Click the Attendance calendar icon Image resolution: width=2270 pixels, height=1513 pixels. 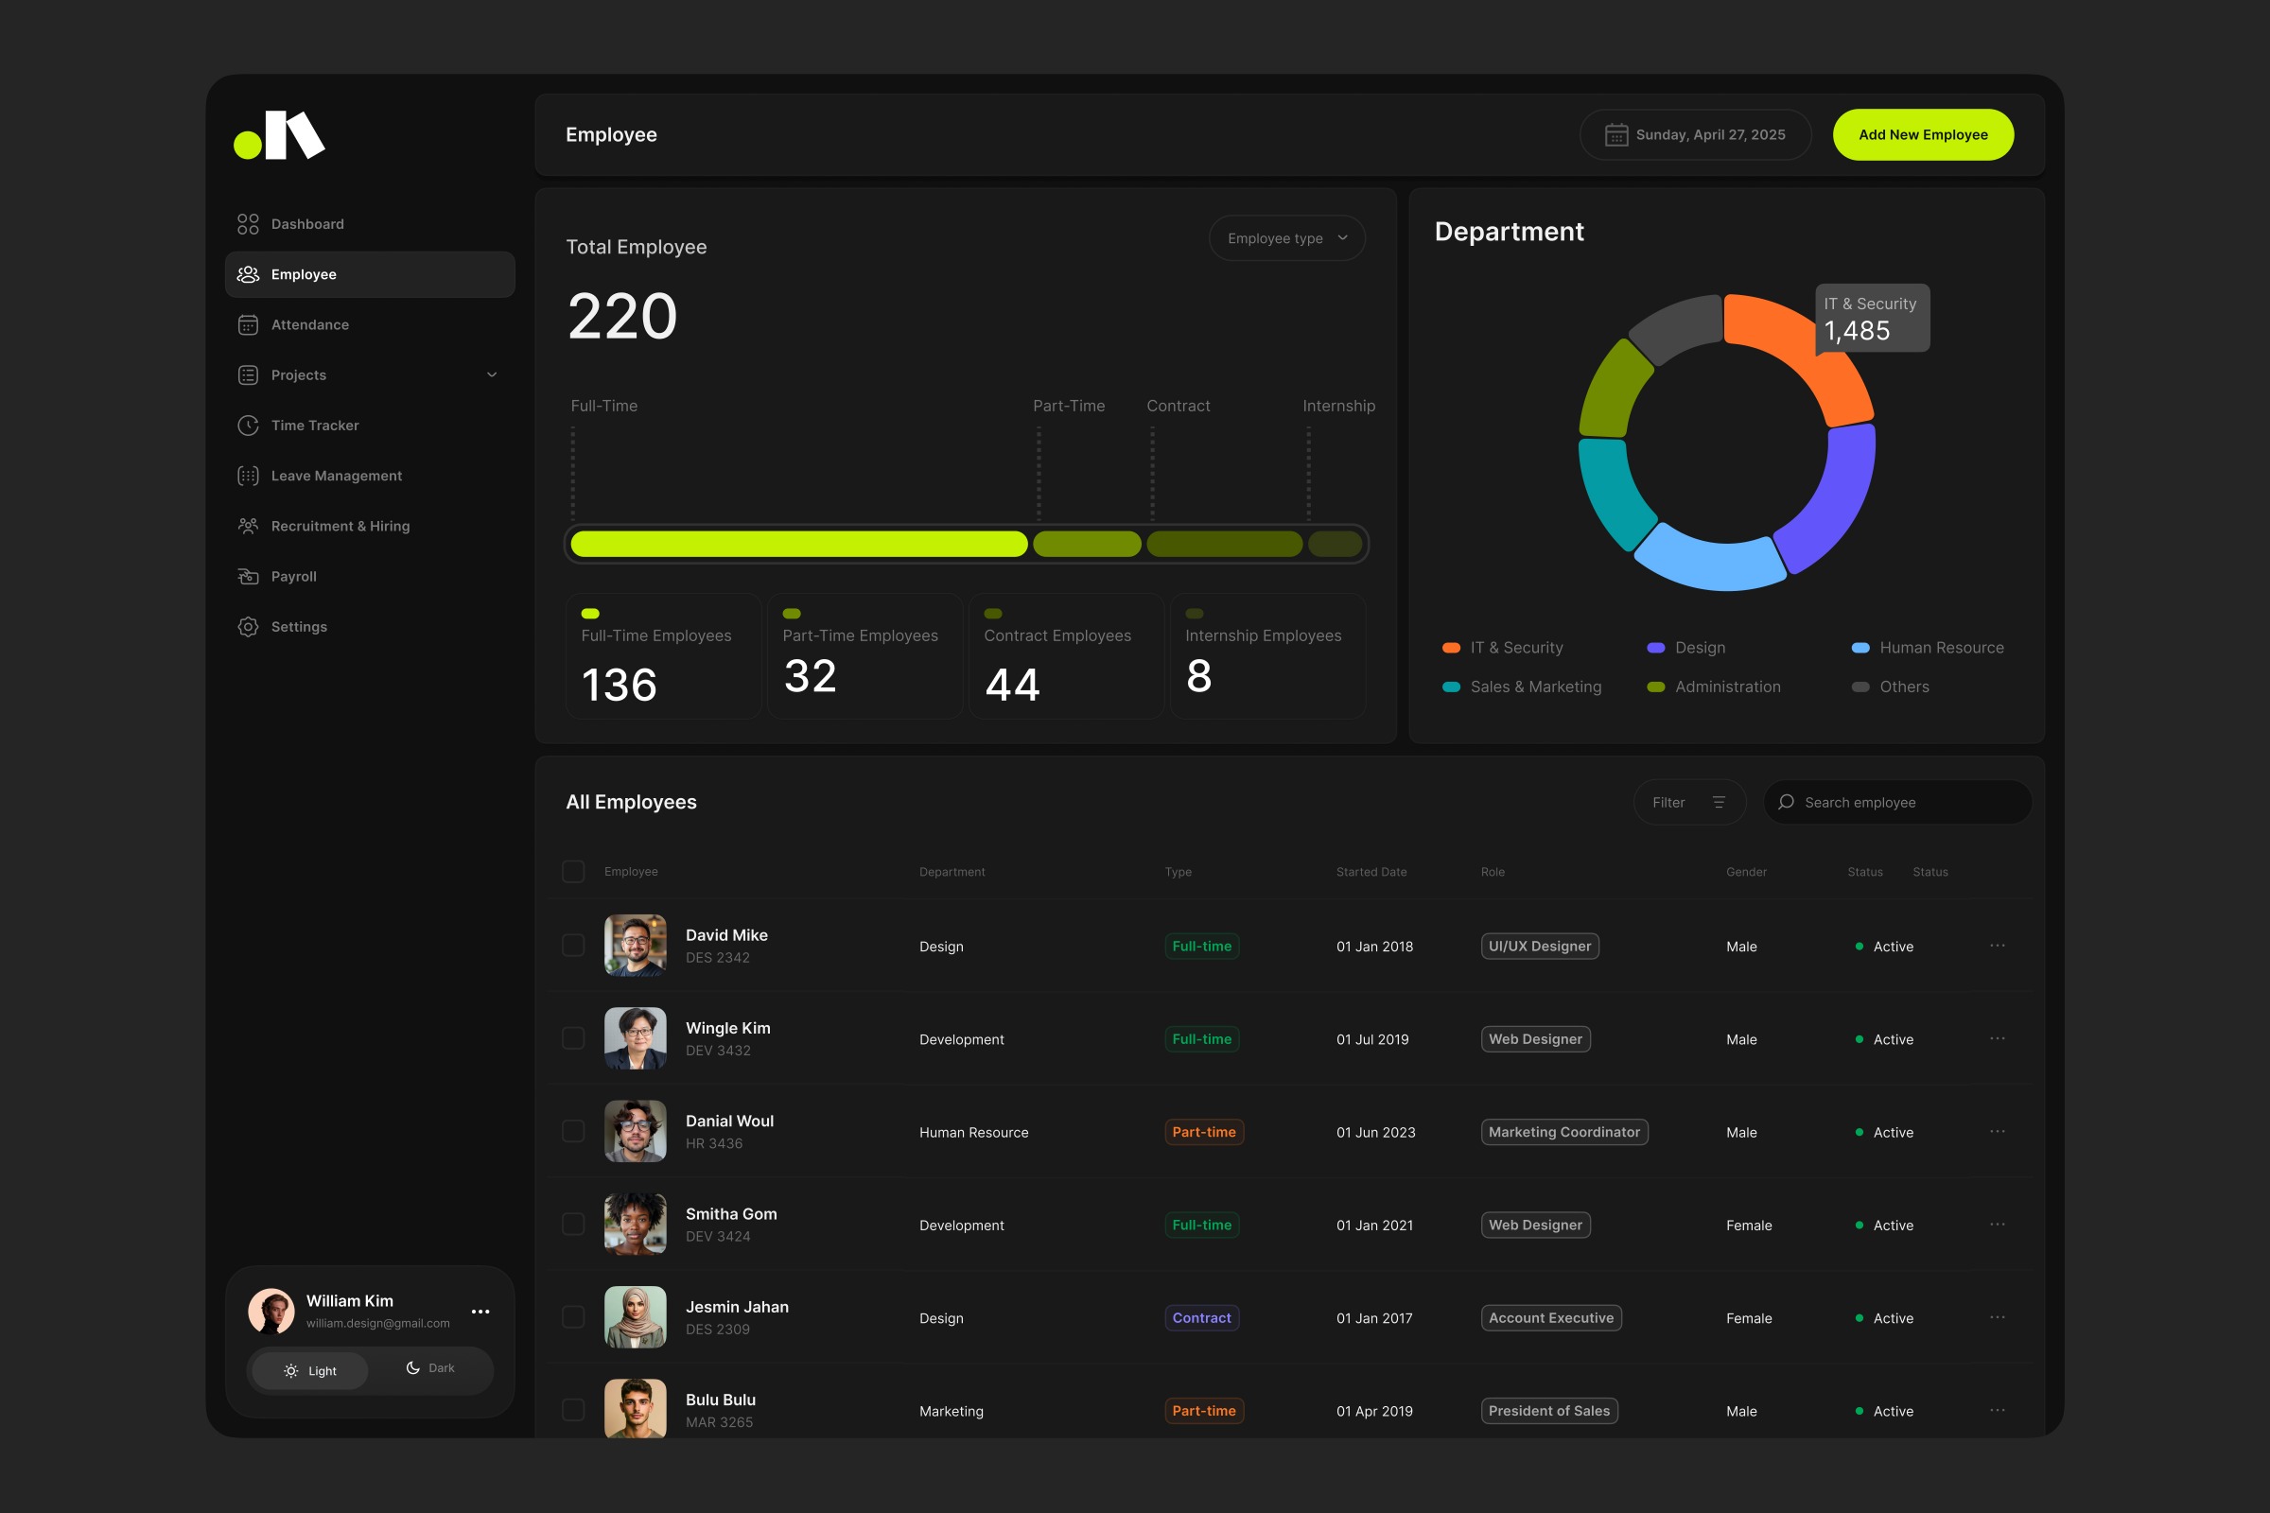click(x=248, y=324)
